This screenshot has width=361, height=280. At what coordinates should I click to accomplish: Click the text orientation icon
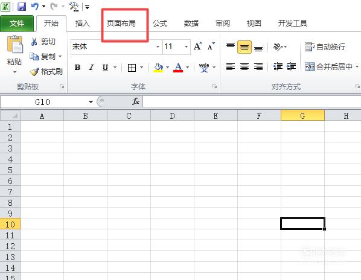tap(278, 47)
